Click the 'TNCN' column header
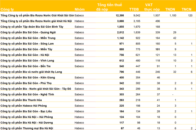Screen dimensions: 196x130 click(x=187, y=10)
